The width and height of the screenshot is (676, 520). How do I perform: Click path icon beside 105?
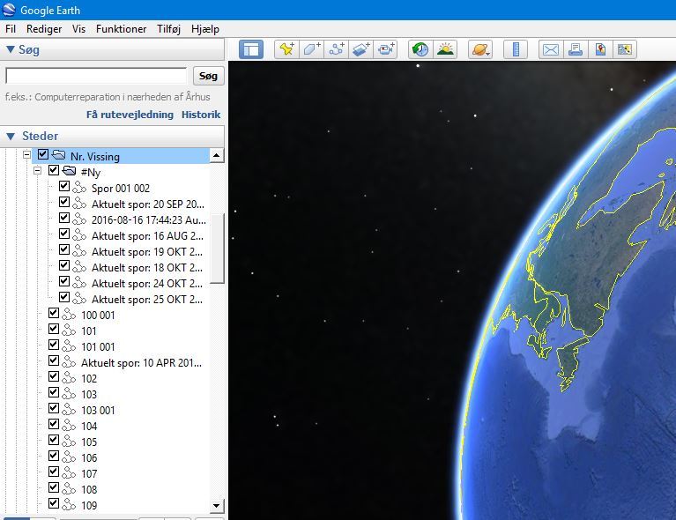coord(69,441)
